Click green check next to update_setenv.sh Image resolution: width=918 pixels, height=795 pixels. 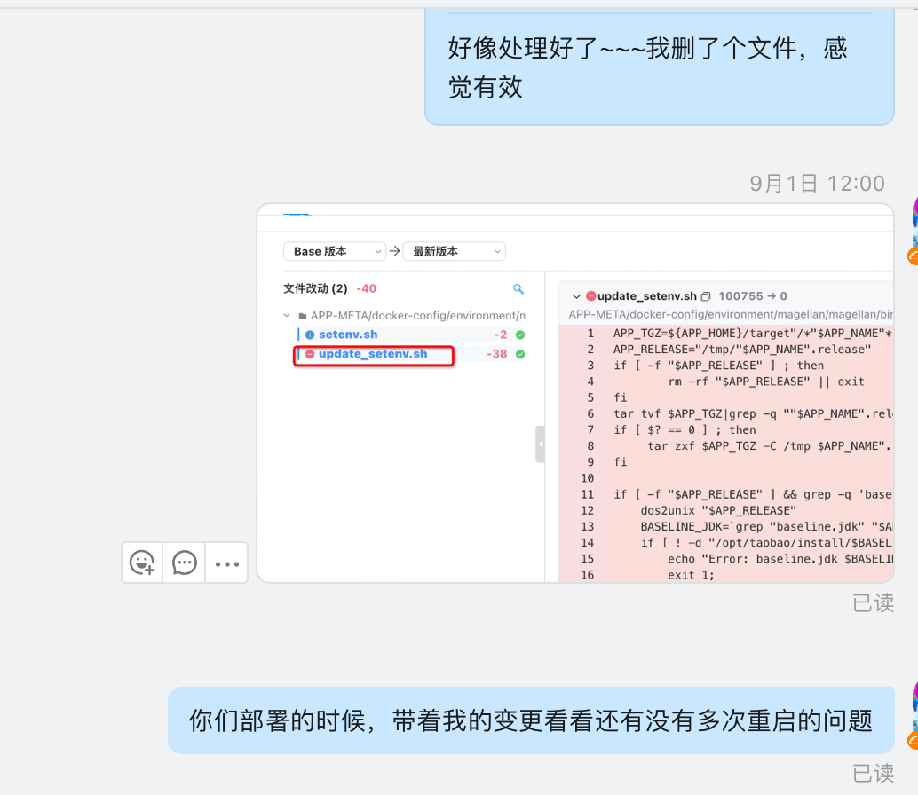pyautogui.click(x=520, y=355)
